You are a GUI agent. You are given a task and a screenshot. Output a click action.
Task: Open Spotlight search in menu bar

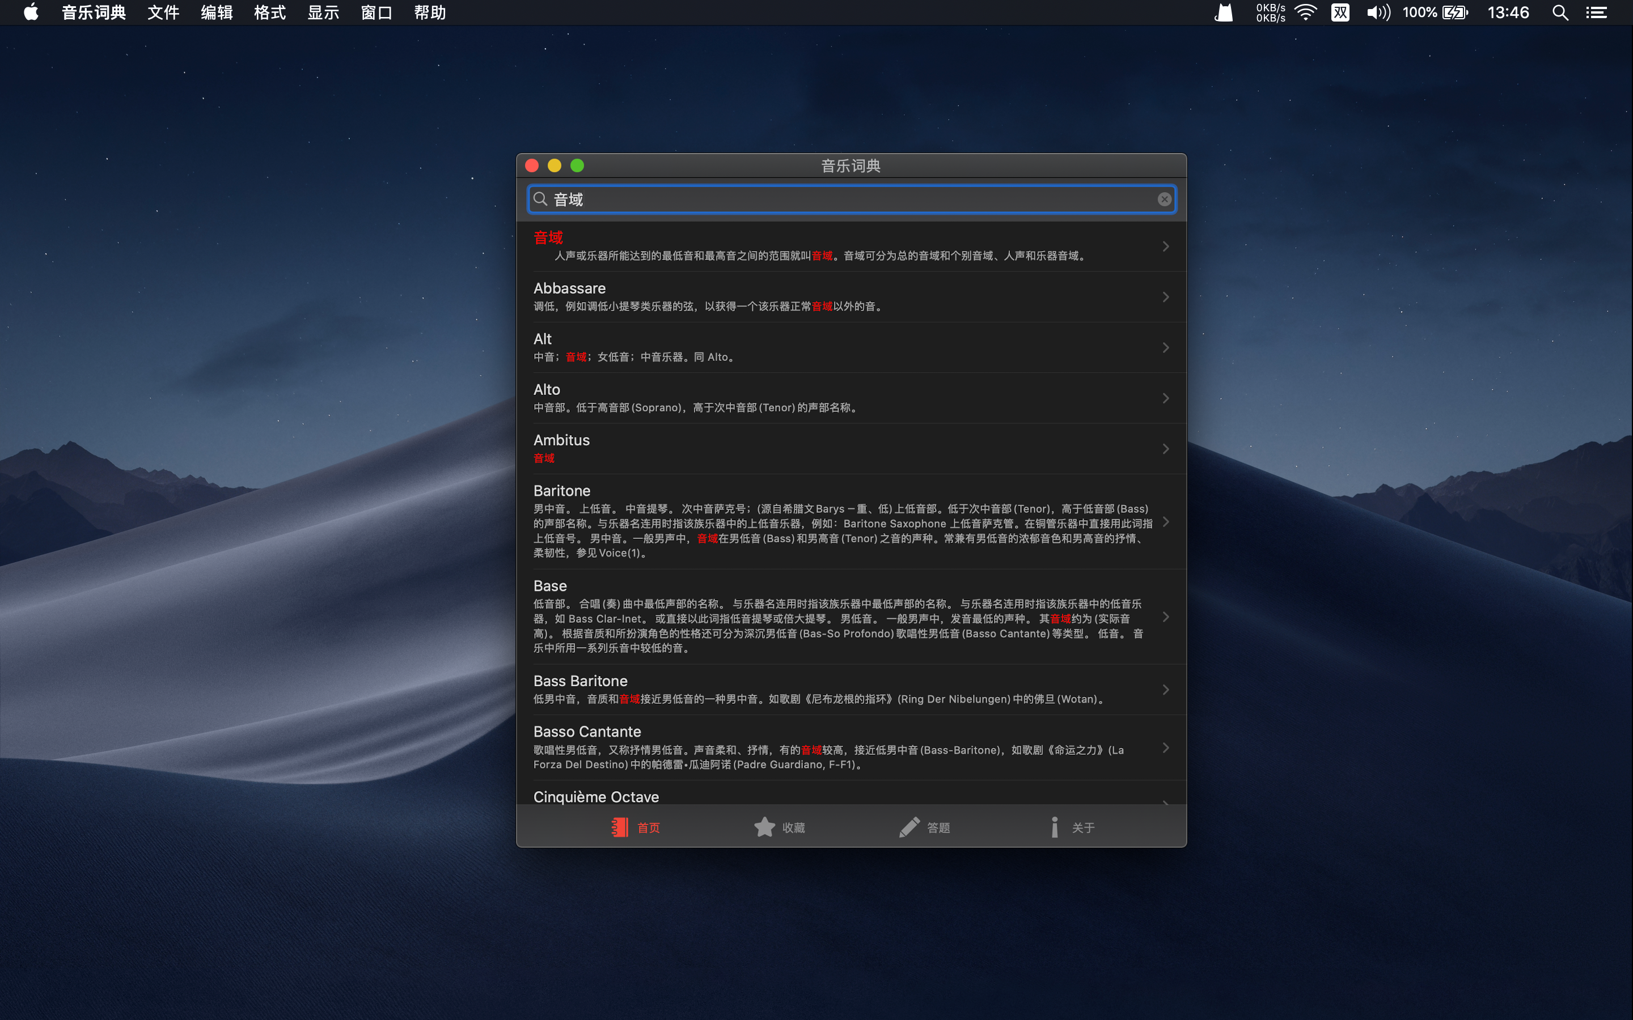pyautogui.click(x=1560, y=12)
